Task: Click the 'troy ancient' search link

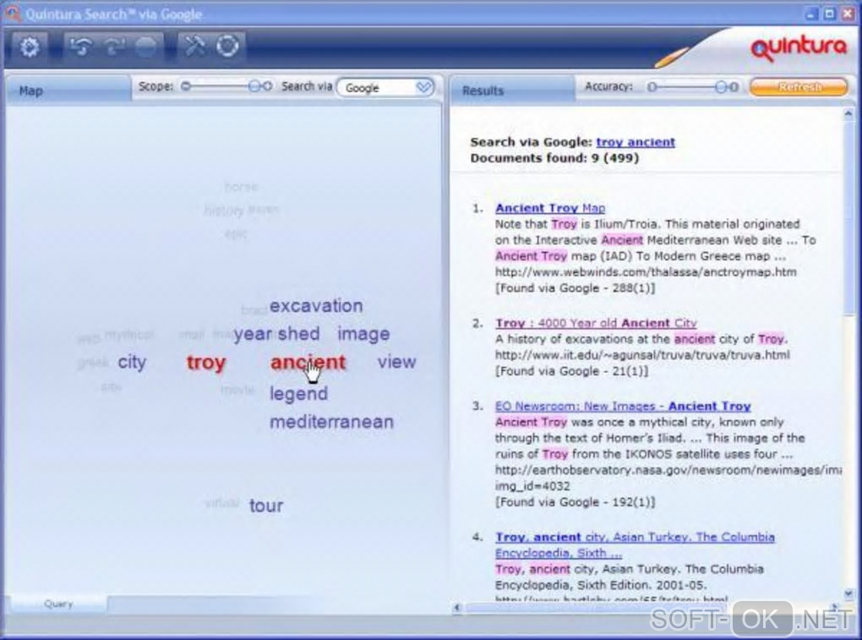Action: pos(636,142)
